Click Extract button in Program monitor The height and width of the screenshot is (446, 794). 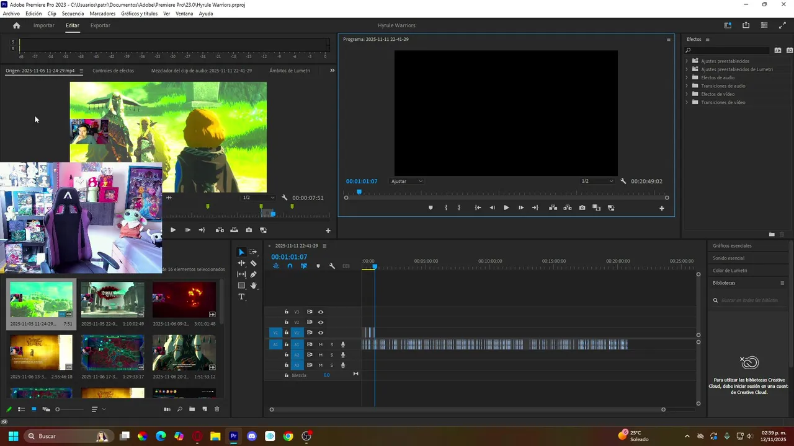coord(567,208)
